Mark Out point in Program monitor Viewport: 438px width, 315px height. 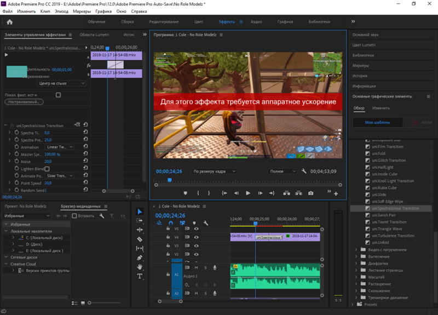pyautogui.click(x=209, y=193)
